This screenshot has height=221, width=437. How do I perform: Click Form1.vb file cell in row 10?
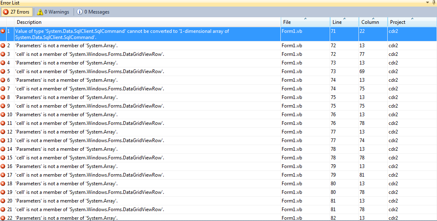[x=292, y=114]
